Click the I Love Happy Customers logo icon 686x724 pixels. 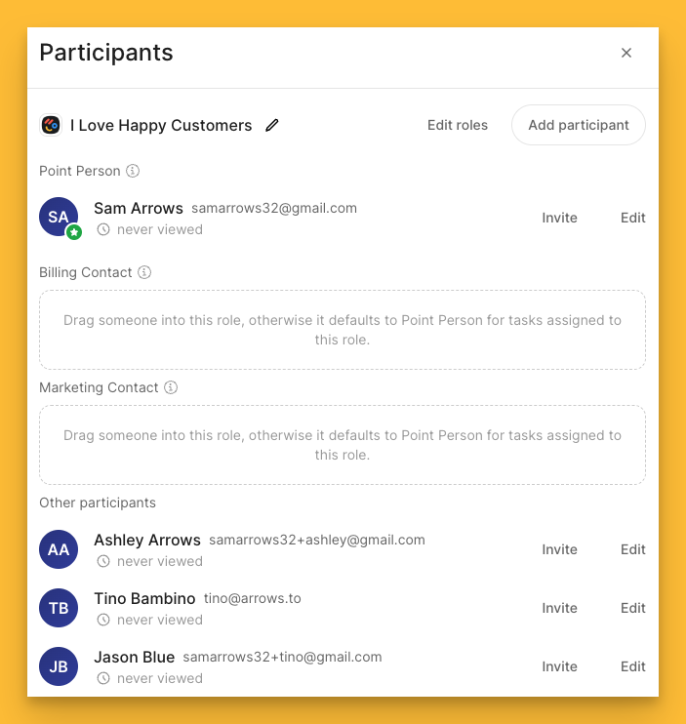pyautogui.click(x=51, y=125)
